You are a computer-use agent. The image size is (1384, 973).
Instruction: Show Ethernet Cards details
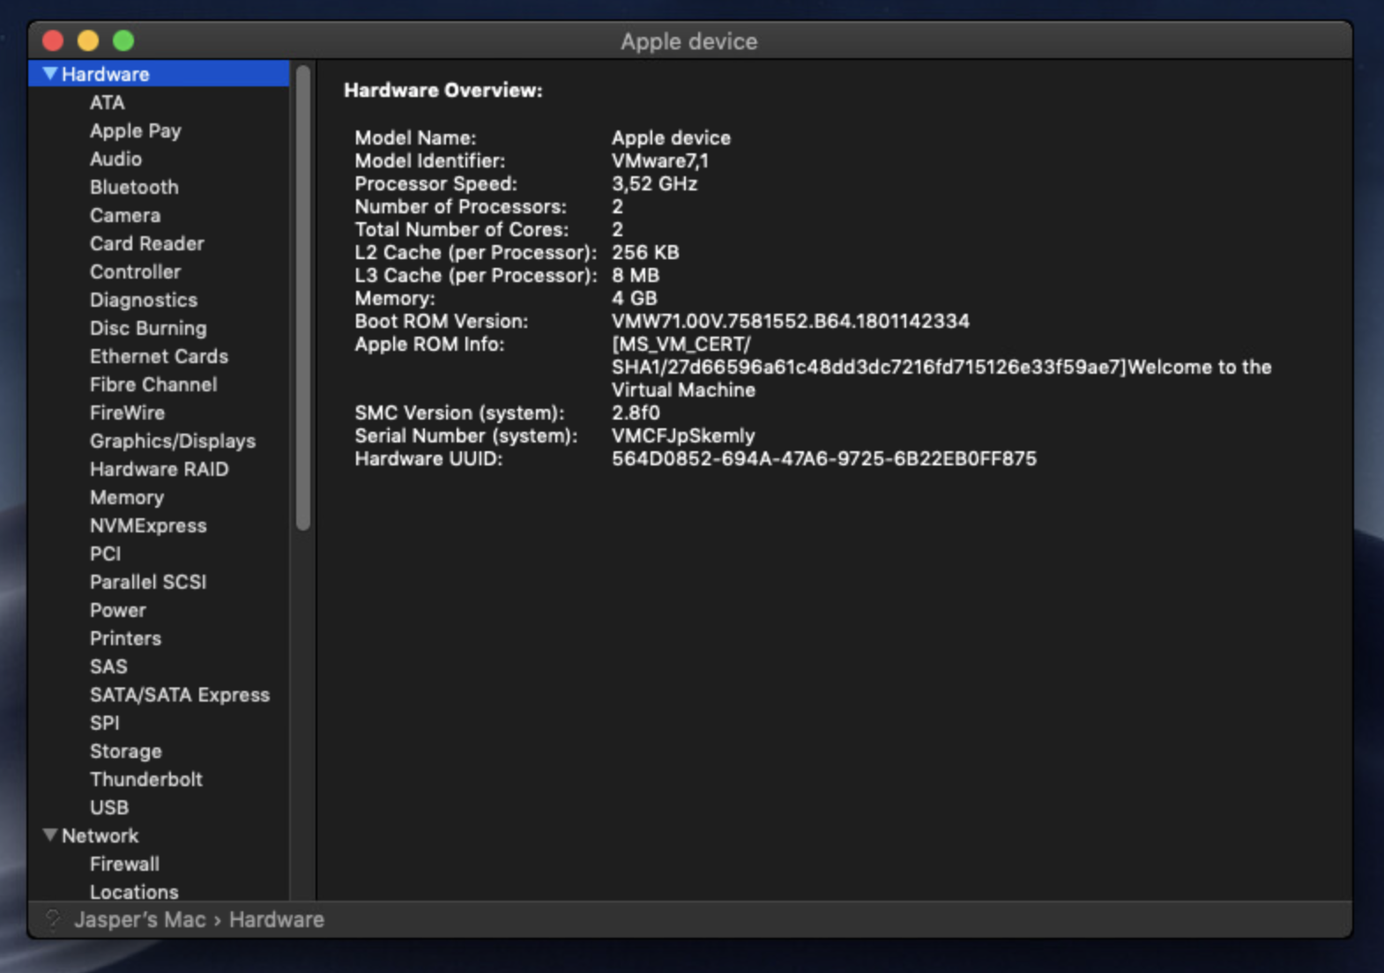pos(159,356)
